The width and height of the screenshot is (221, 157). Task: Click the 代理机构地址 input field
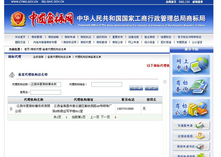(x=107, y=85)
